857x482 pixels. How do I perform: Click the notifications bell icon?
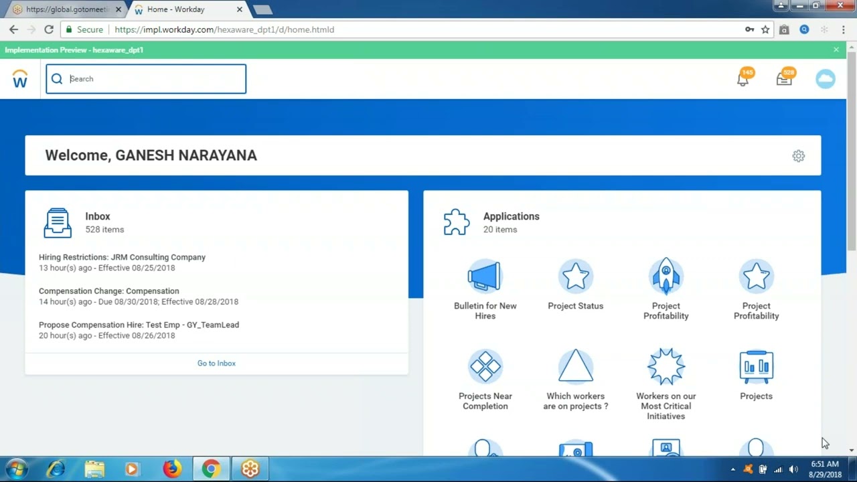tap(743, 79)
